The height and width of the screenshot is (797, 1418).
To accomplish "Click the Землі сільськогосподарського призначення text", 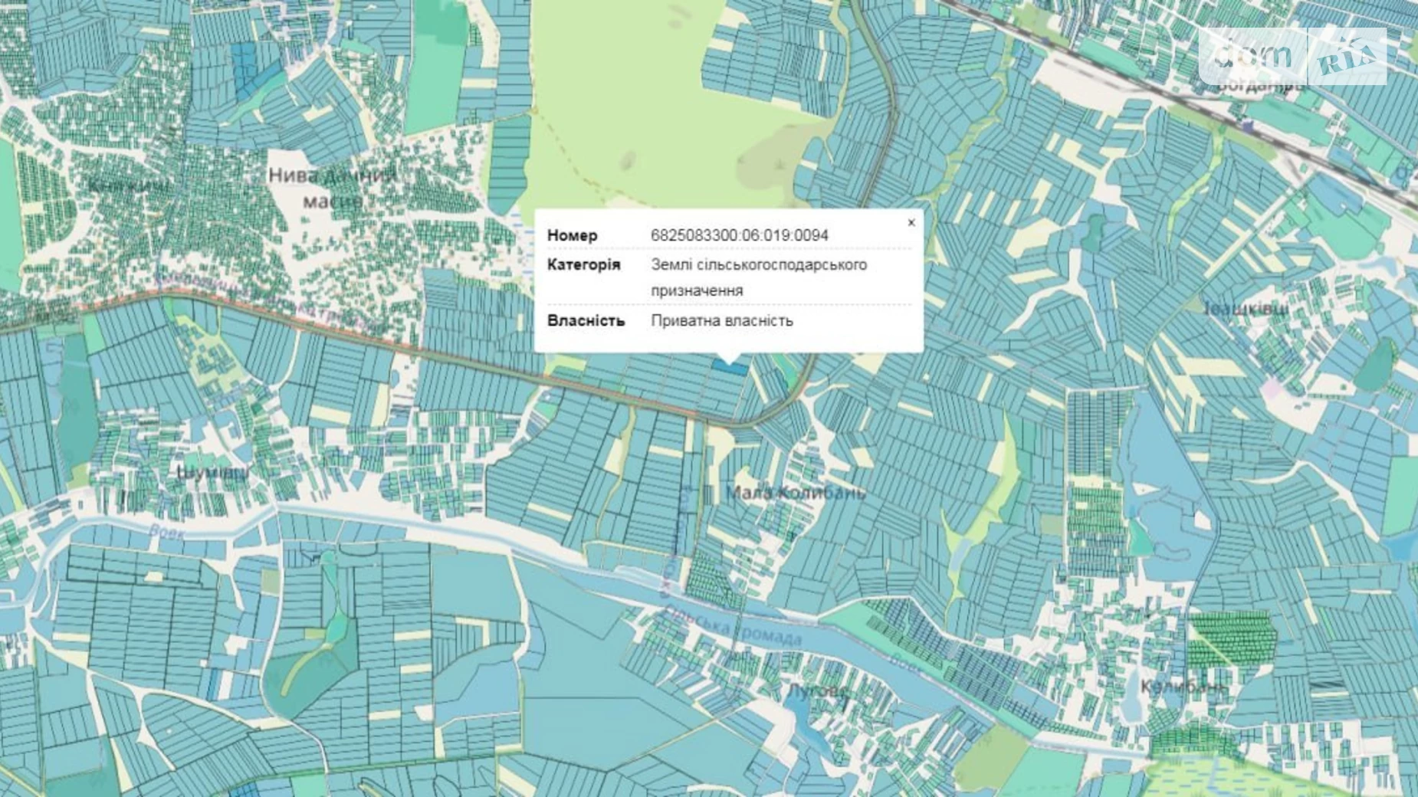I will [x=758, y=277].
